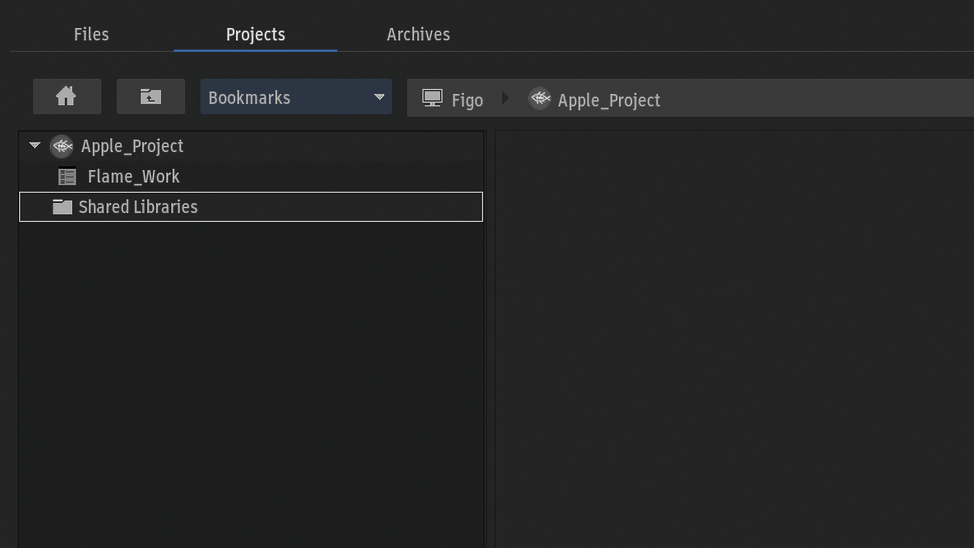Click the arrow on the Bookmarks dropdown
The width and height of the screenshot is (974, 548).
[x=379, y=97]
